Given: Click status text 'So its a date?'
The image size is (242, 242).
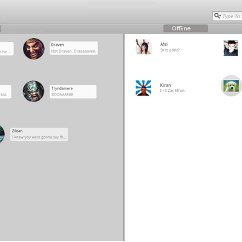Looking at the screenshot, I should click(x=170, y=50).
